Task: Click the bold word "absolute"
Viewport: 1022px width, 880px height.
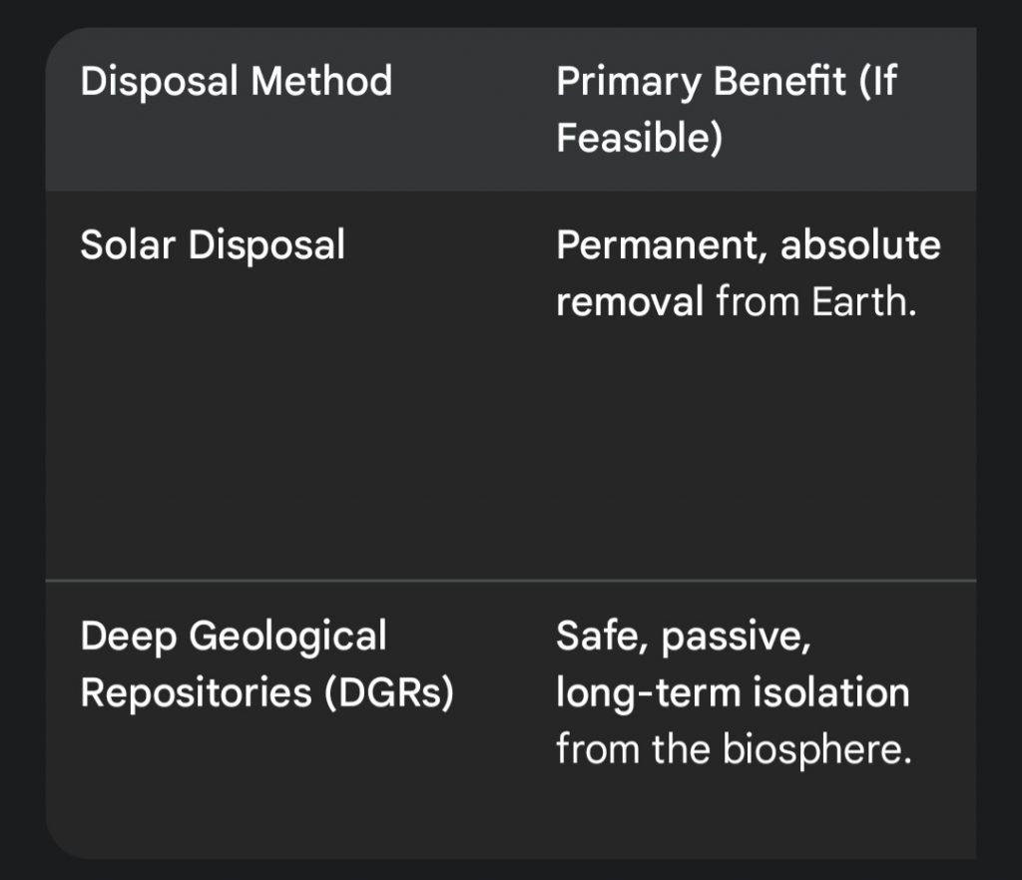Action: [860, 244]
